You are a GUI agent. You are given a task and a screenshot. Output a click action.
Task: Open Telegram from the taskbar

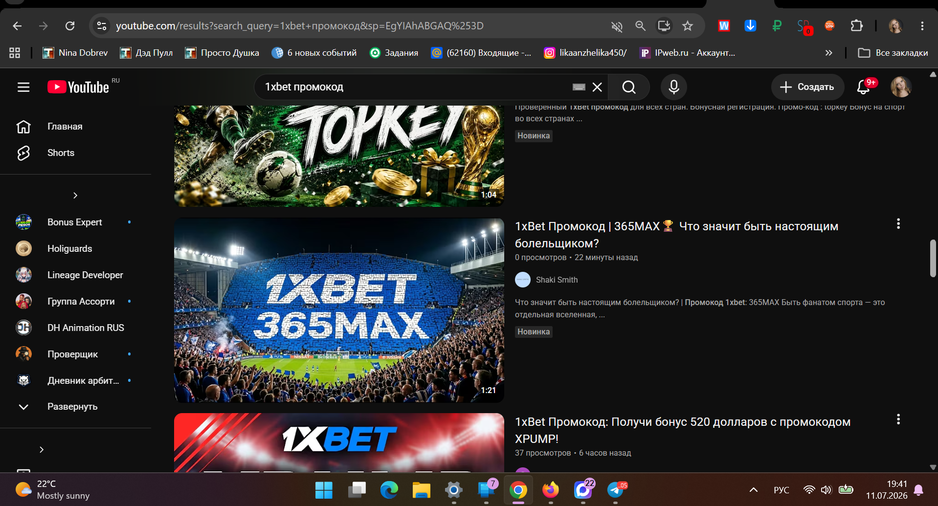pos(616,489)
